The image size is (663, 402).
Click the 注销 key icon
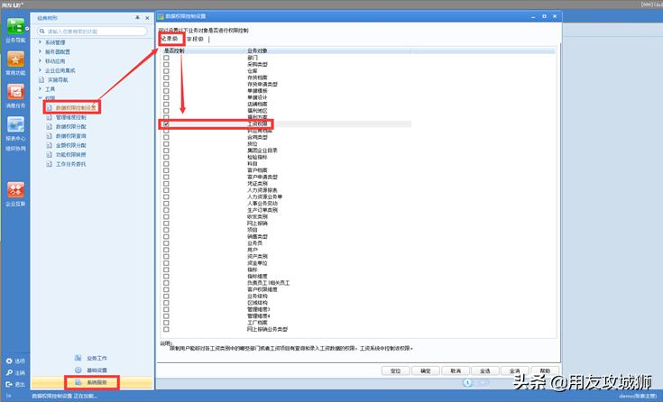pyautogui.click(x=9, y=373)
